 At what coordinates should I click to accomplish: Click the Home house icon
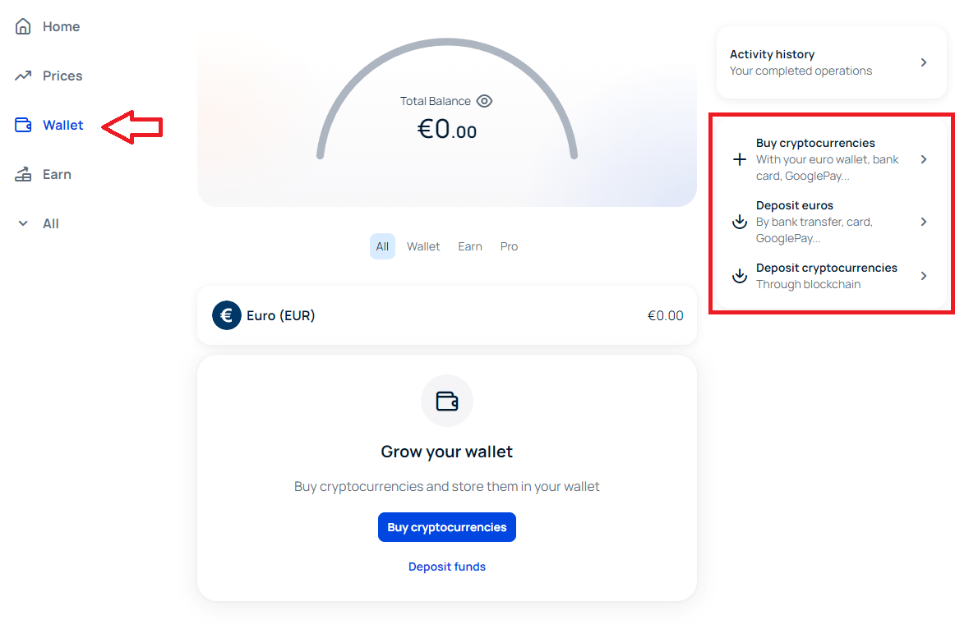click(x=23, y=26)
